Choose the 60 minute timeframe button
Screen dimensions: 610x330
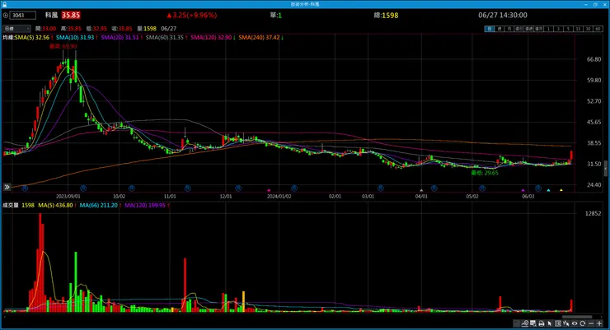click(x=598, y=29)
